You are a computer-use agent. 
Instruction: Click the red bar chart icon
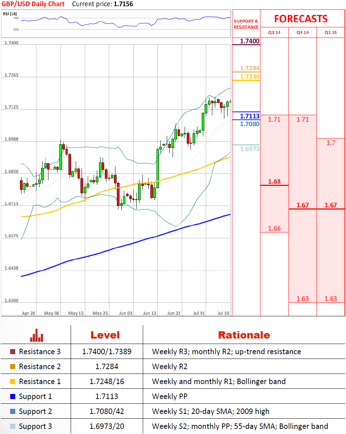[x=37, y=335]
